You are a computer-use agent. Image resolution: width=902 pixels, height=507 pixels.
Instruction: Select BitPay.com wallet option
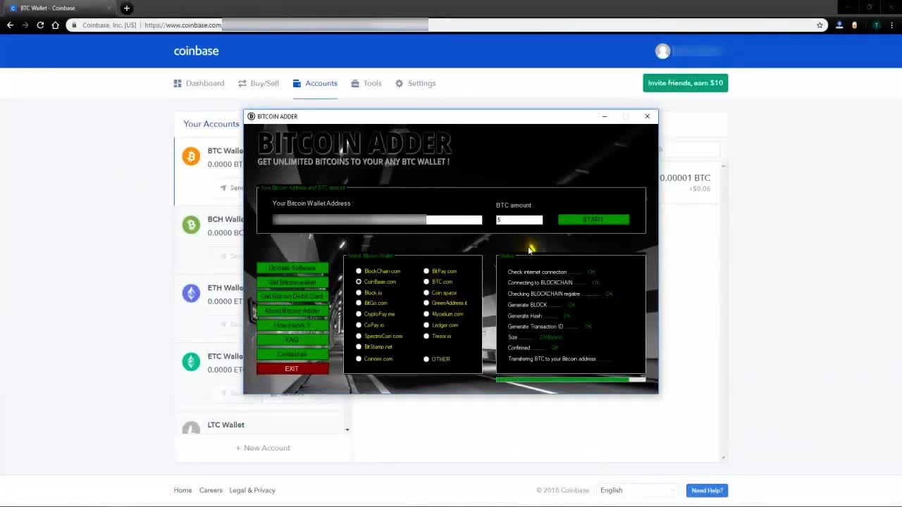coord(426,271)
